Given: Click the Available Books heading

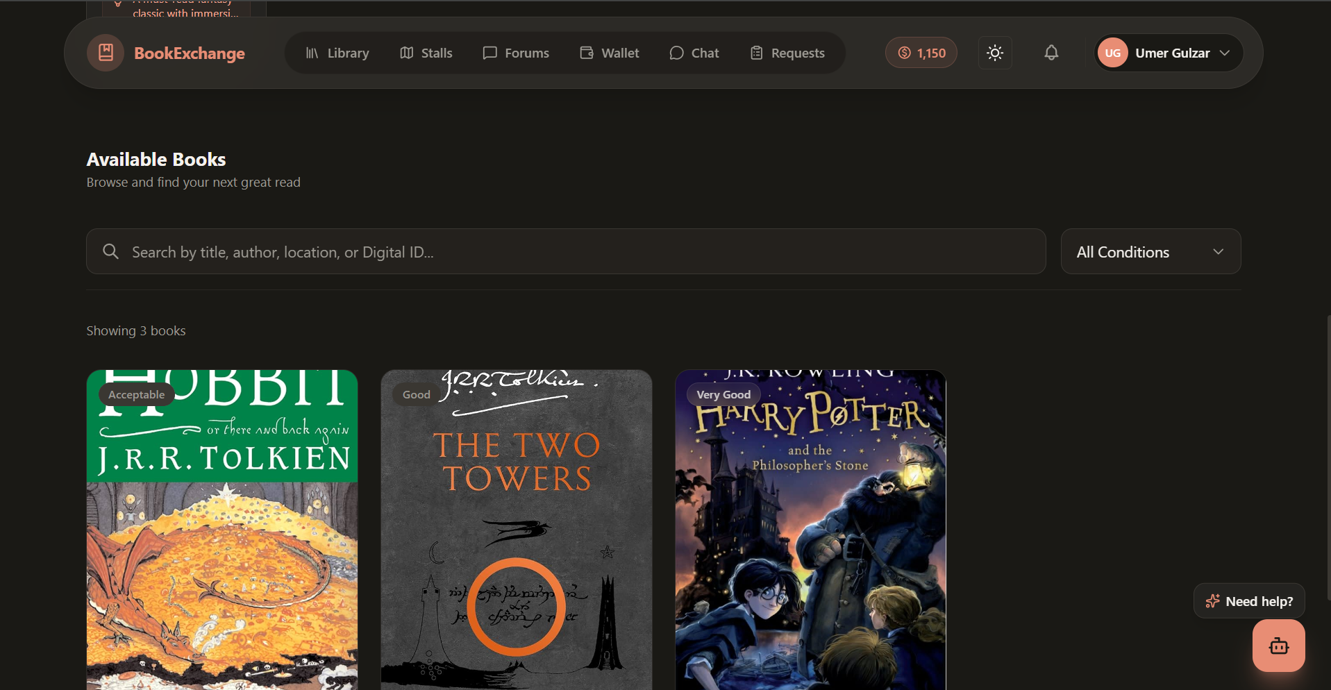Looking at the screenshot, I should pos(156,160).
